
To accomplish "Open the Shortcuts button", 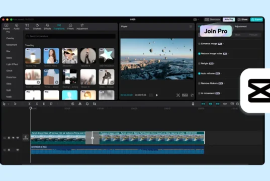I will click(x=212, y=20).
